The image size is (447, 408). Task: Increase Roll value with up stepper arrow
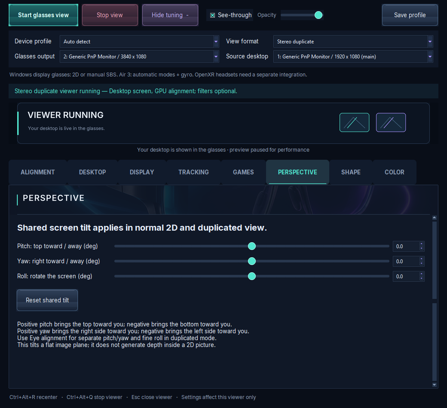pos(422,274)
